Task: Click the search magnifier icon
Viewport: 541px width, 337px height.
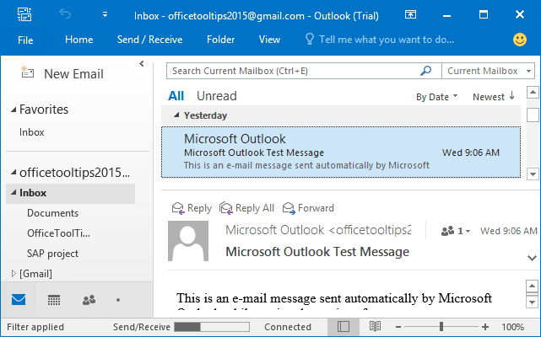Action: coord(425,71)
